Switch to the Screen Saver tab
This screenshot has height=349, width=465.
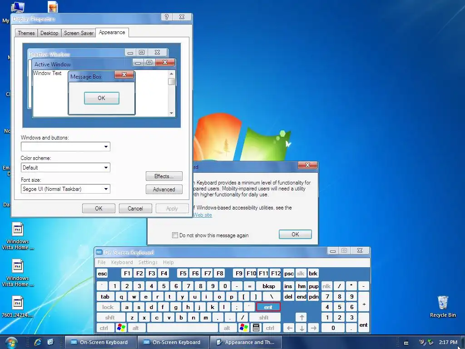[79, 33]
